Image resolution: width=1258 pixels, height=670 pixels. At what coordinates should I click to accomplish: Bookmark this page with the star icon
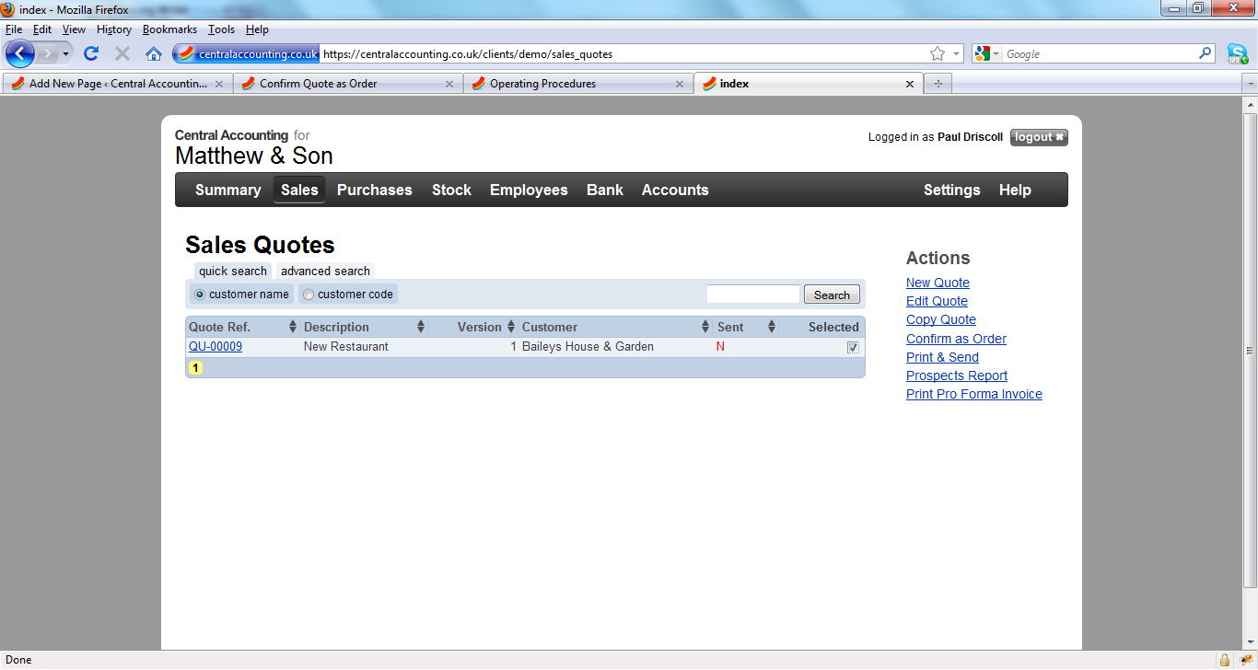(938, 53)
